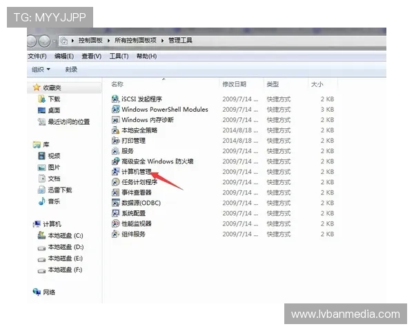Image resolution: width=414 pixels, height=331 pixels.
Task: Click the 视频 library icon
Action: (x=41, y=156)
